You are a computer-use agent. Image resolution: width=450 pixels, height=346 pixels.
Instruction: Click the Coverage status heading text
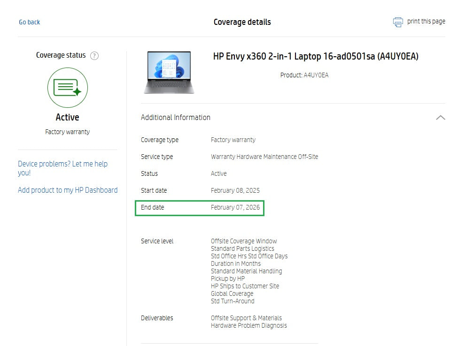61,55
